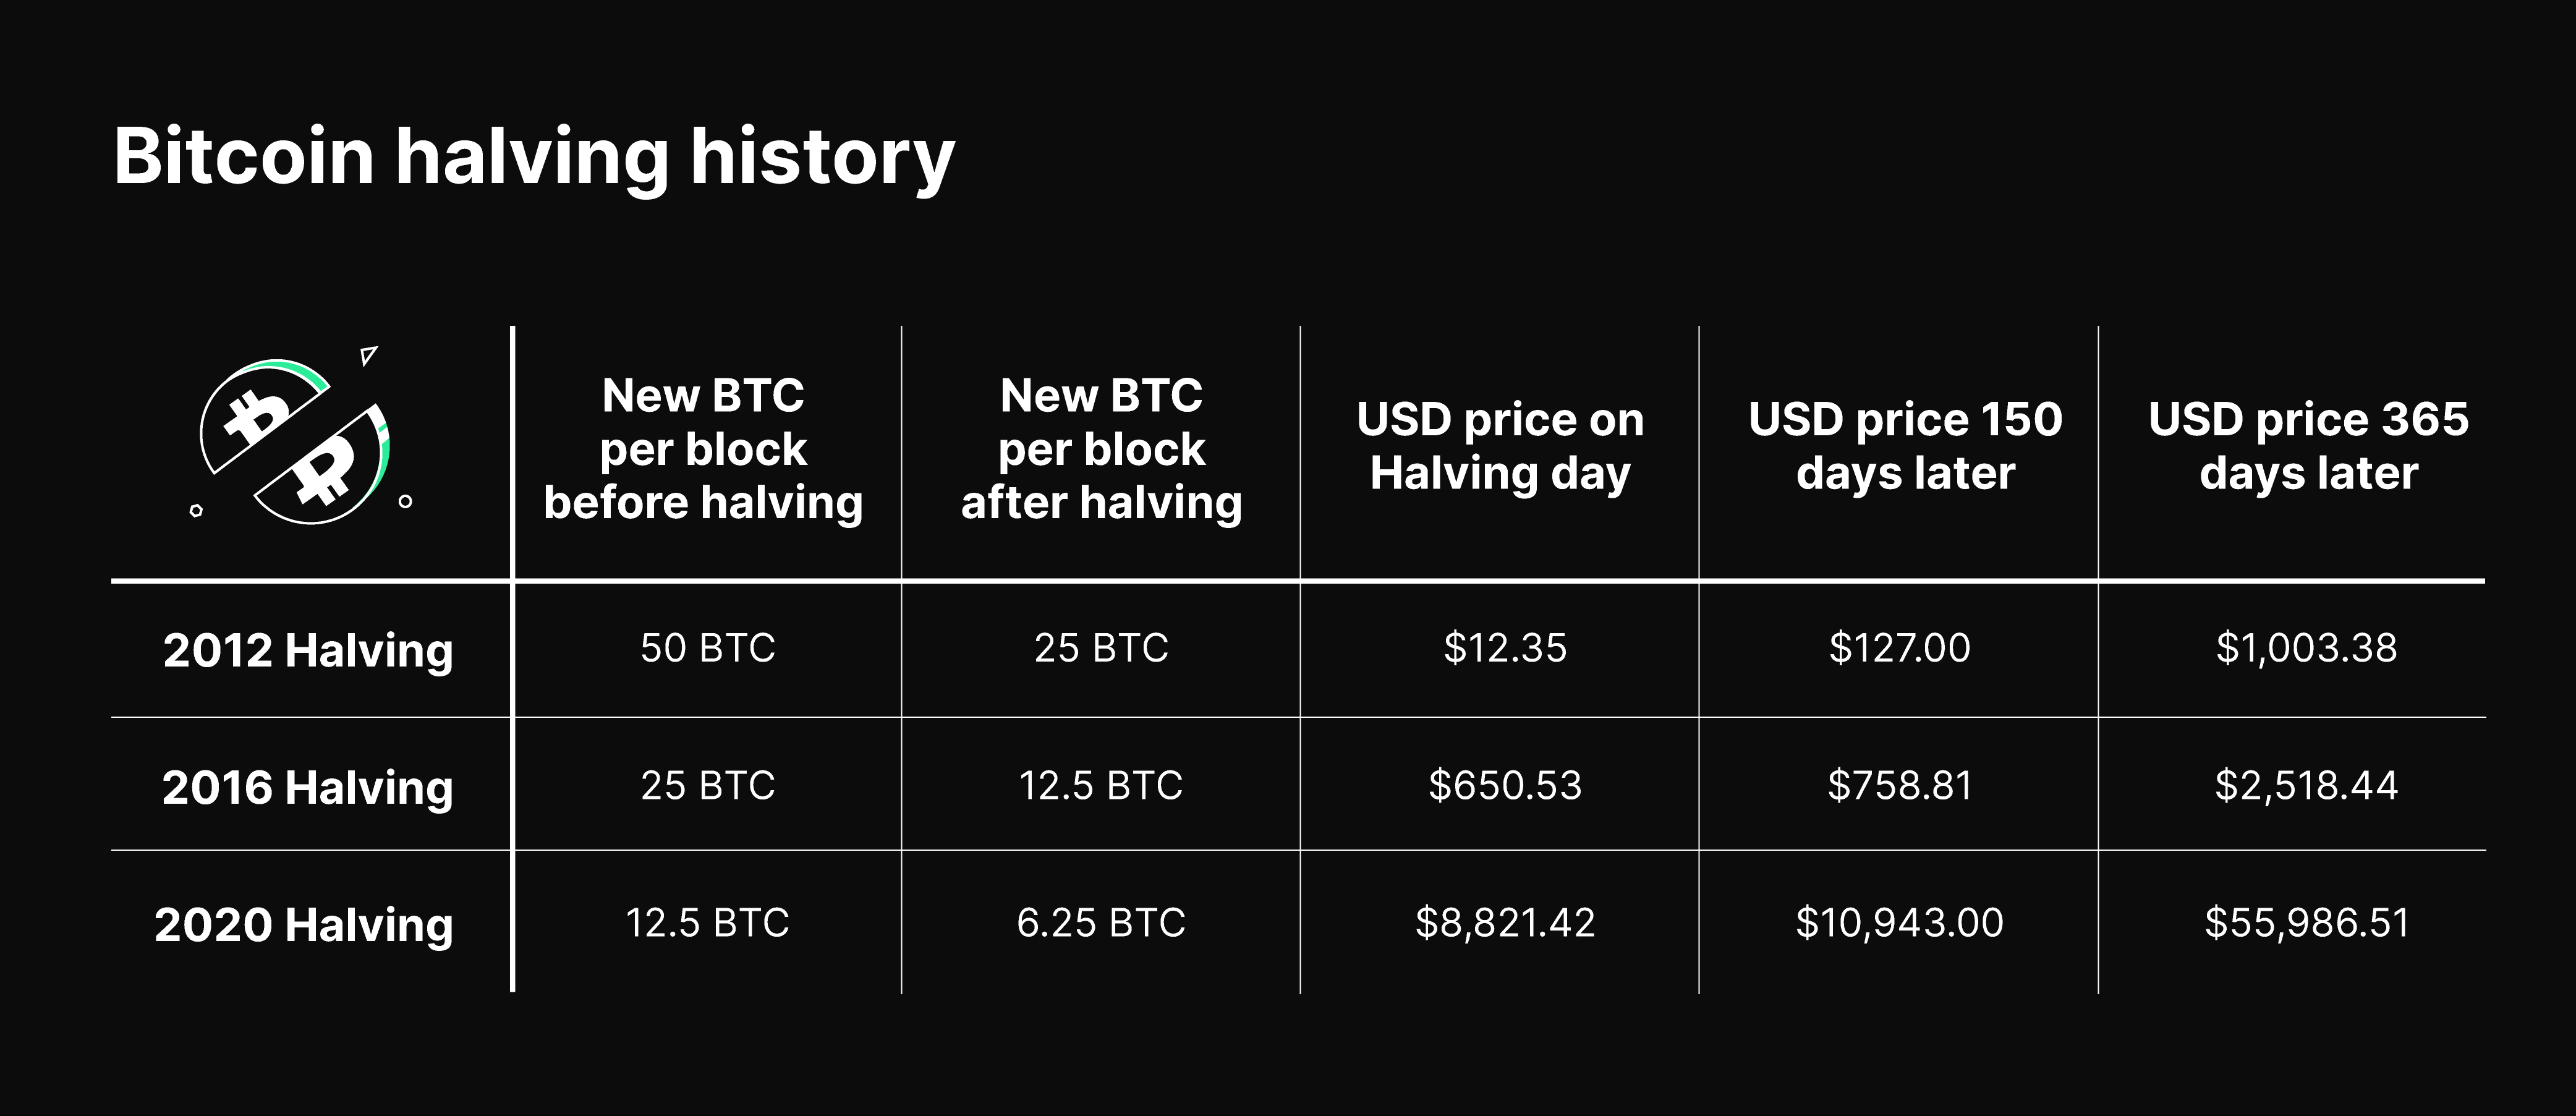Select the "2012 Halving" row label

[x=308, y=650]
